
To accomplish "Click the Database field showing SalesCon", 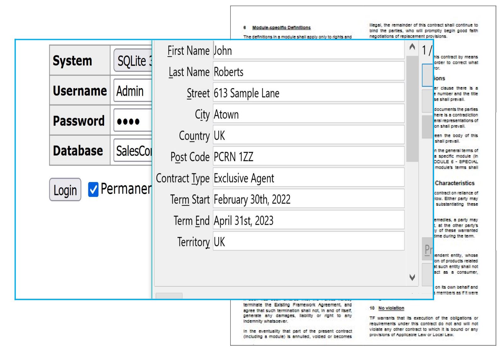I will tap(133, 150).
